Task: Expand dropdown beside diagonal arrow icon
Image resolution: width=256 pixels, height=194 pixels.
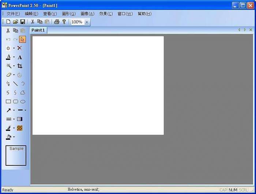Action: [14, 110]
